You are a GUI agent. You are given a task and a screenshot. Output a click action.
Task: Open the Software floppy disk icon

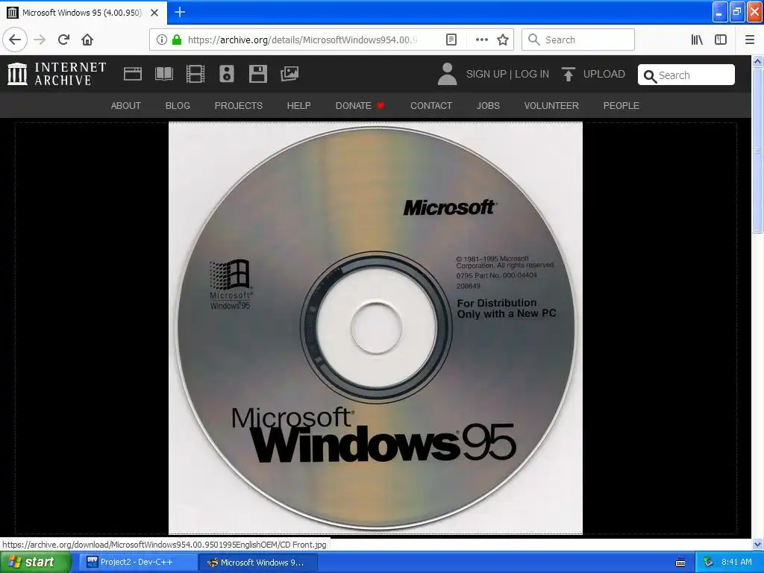[257, 74]
